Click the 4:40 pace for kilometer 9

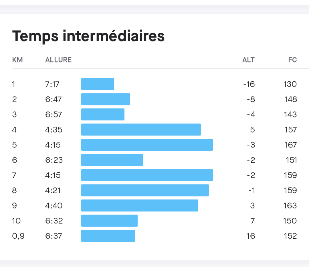tap(54, 206)
